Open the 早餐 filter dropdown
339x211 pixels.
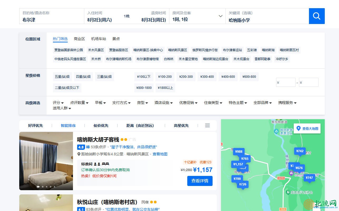click(100, 103)
